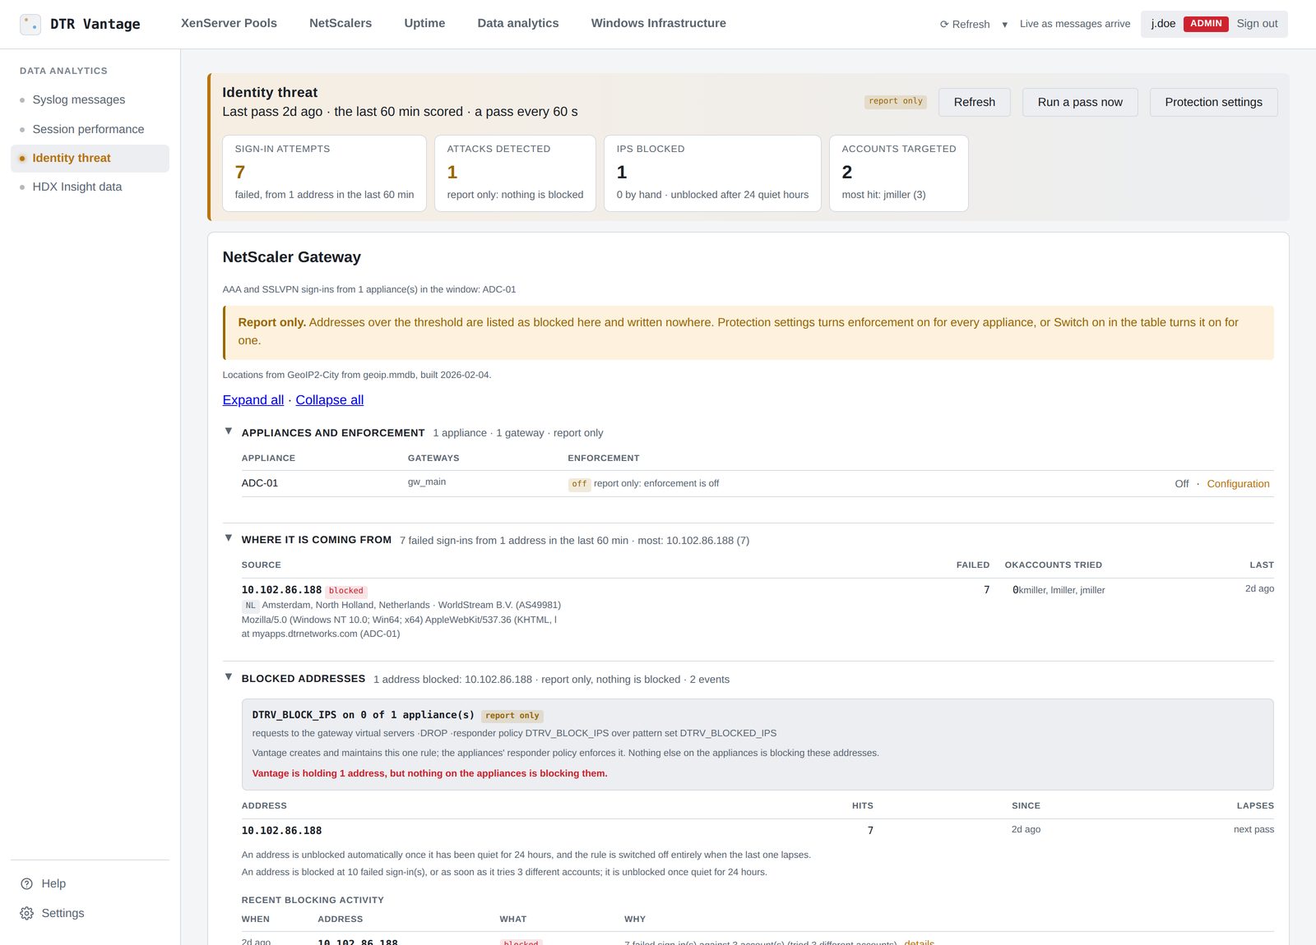Open the Help icon in sidebar
This screenshot has height=945, width=1316.
[26, 883]
